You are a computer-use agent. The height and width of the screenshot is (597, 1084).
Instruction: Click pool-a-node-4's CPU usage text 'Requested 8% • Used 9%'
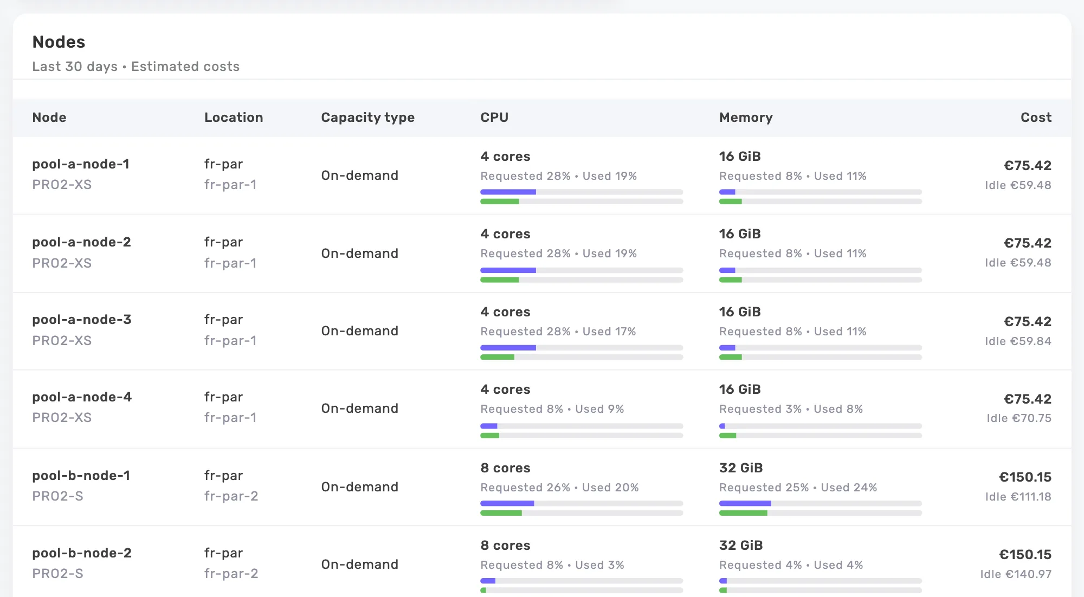[552, 409]
